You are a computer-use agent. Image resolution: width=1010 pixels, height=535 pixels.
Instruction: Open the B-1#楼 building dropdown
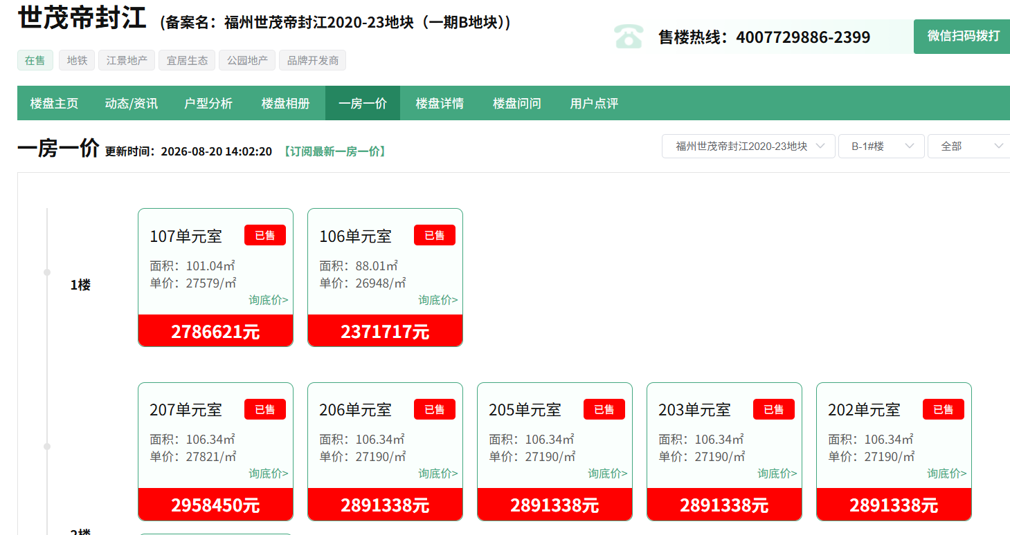(x=881, y=146)
